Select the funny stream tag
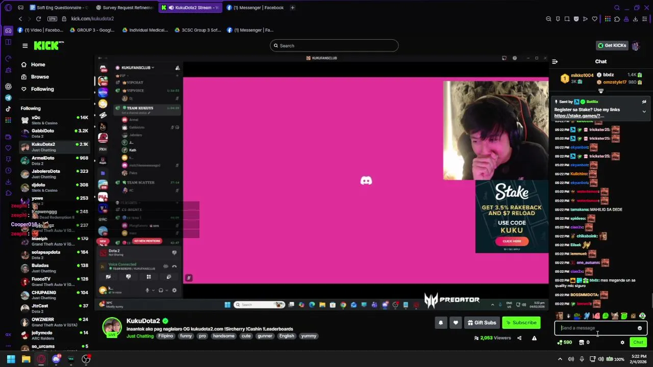The height and width of the screenshot is (367, 653). click(x=186, y=336)
